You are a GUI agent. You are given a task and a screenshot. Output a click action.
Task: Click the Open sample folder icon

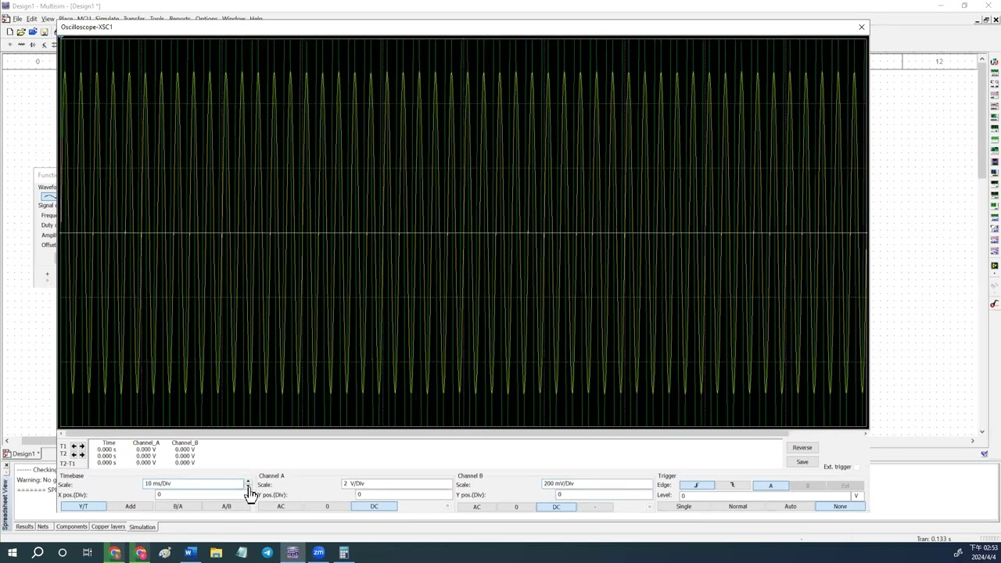click(33, 31)
